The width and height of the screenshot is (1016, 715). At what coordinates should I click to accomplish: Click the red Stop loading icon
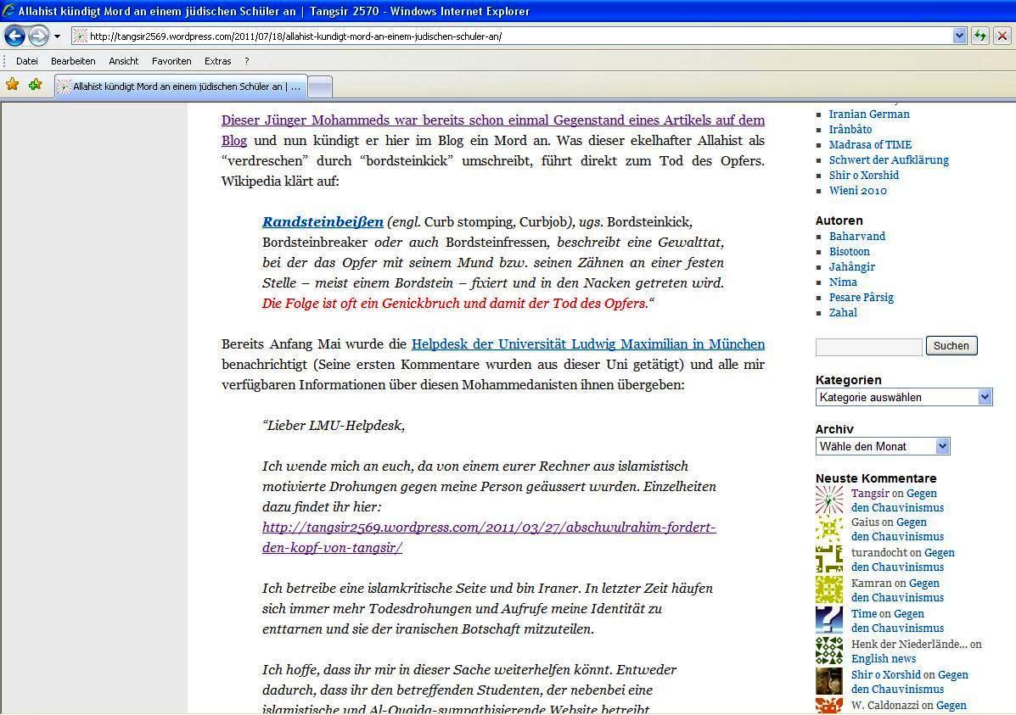pyautogui.click(x=1002, y=36)
